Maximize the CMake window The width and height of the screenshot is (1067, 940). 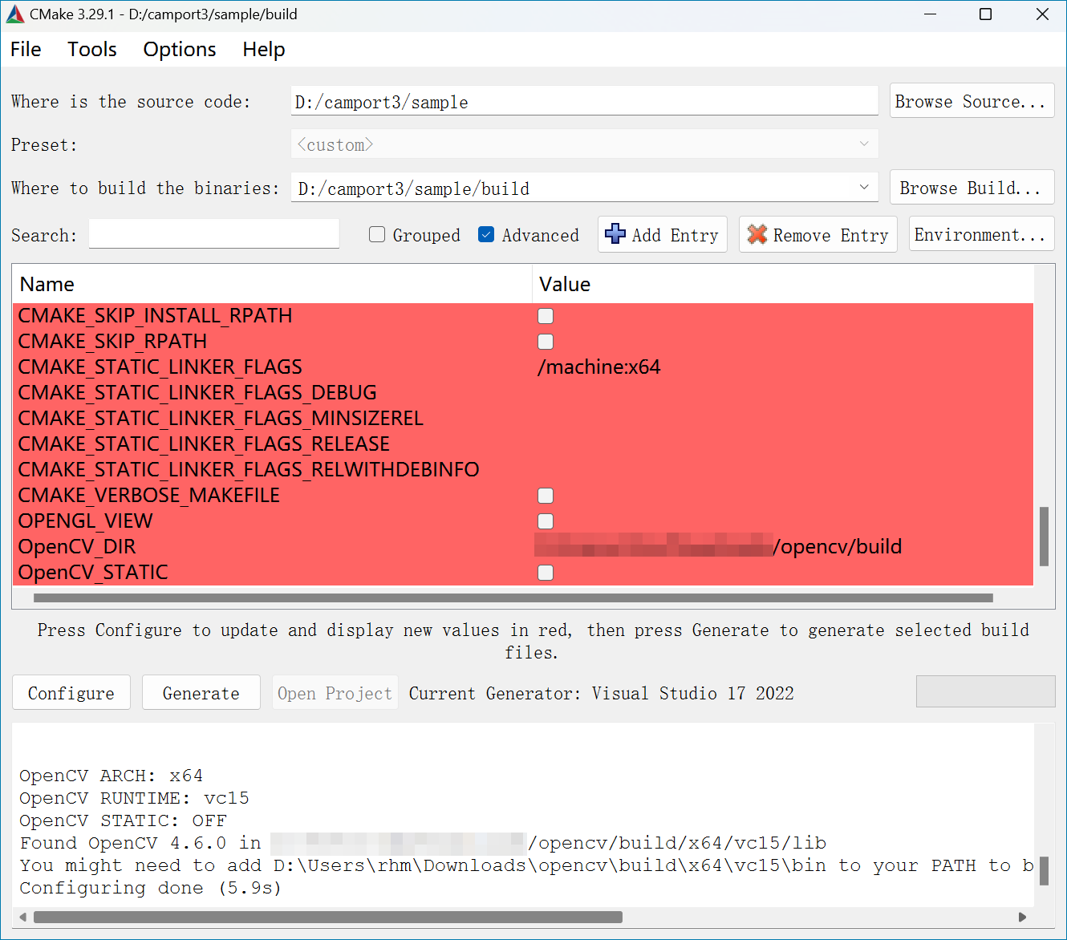(x=986, y=14)
